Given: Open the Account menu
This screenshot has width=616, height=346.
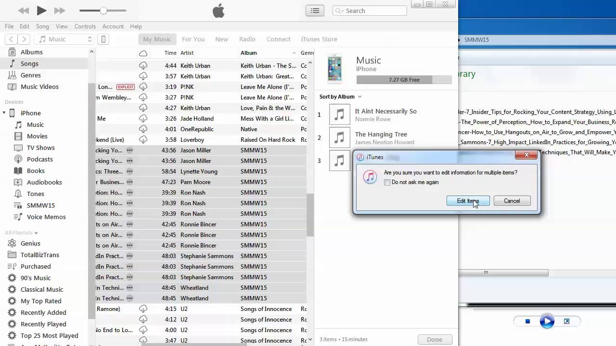Looking at the screenshot, I should [113, 26].
